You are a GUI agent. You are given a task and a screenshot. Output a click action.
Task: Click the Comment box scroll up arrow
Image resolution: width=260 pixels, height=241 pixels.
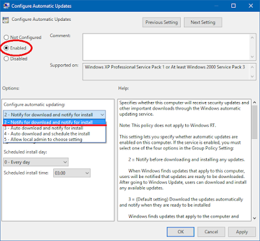pos(252,38)
